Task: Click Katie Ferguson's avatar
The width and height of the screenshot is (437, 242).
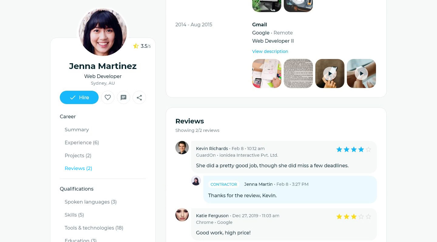Action: [x=182, y=215]
